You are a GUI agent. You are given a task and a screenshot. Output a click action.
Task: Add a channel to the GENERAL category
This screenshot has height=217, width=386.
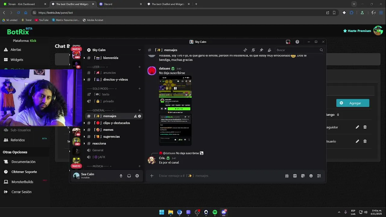coord(139,110)
